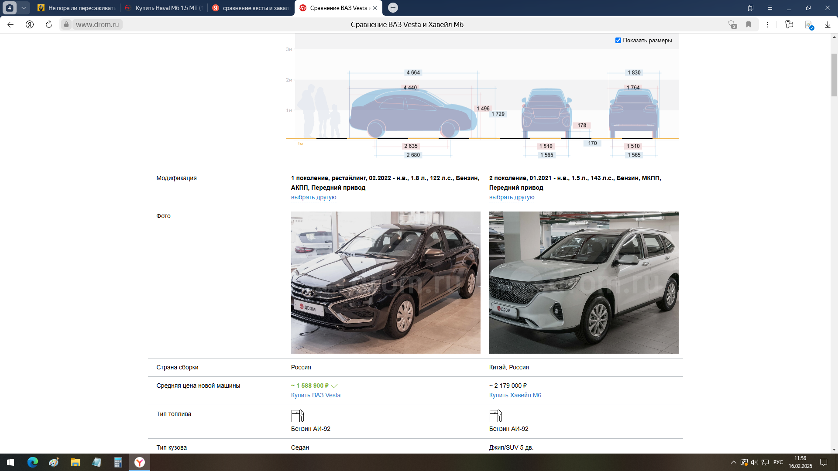The width and height of the screenshot is (838, 471).
Task: Click the 'Джип/SUV 5 дв.' value
Action: click(511, 447)
